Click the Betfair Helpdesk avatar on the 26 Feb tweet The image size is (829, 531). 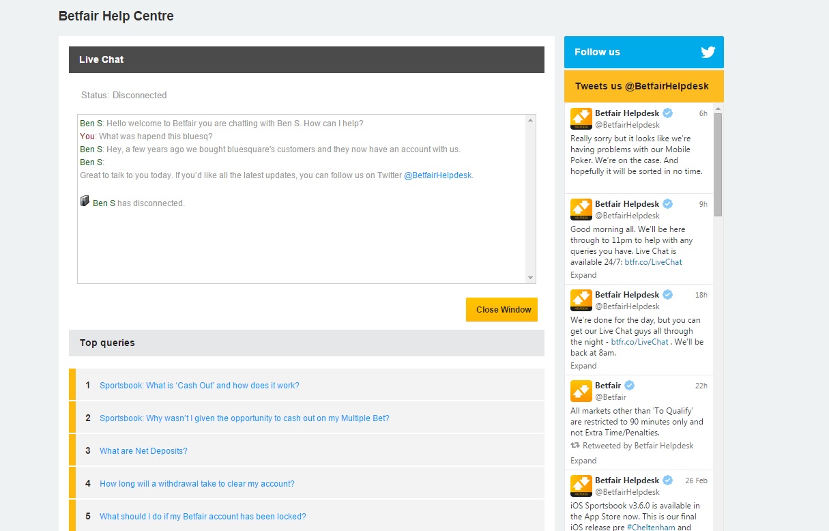581,486
